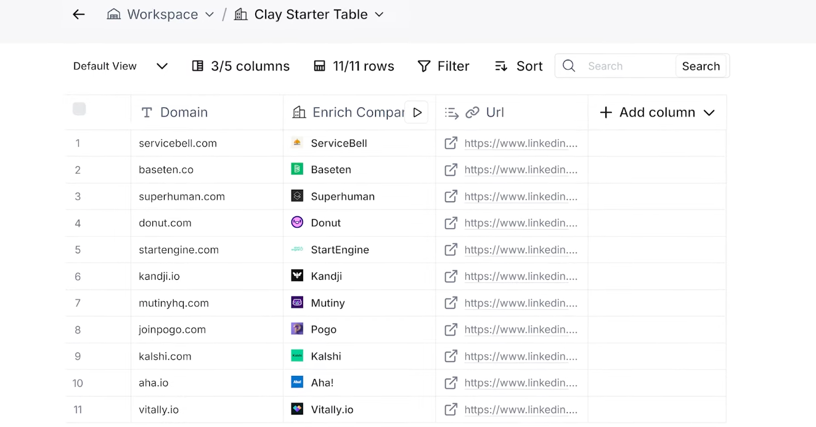Open the LinkedIn URL in ServiceBell row
The image size is (816, 427).
[x=521, y=143]
